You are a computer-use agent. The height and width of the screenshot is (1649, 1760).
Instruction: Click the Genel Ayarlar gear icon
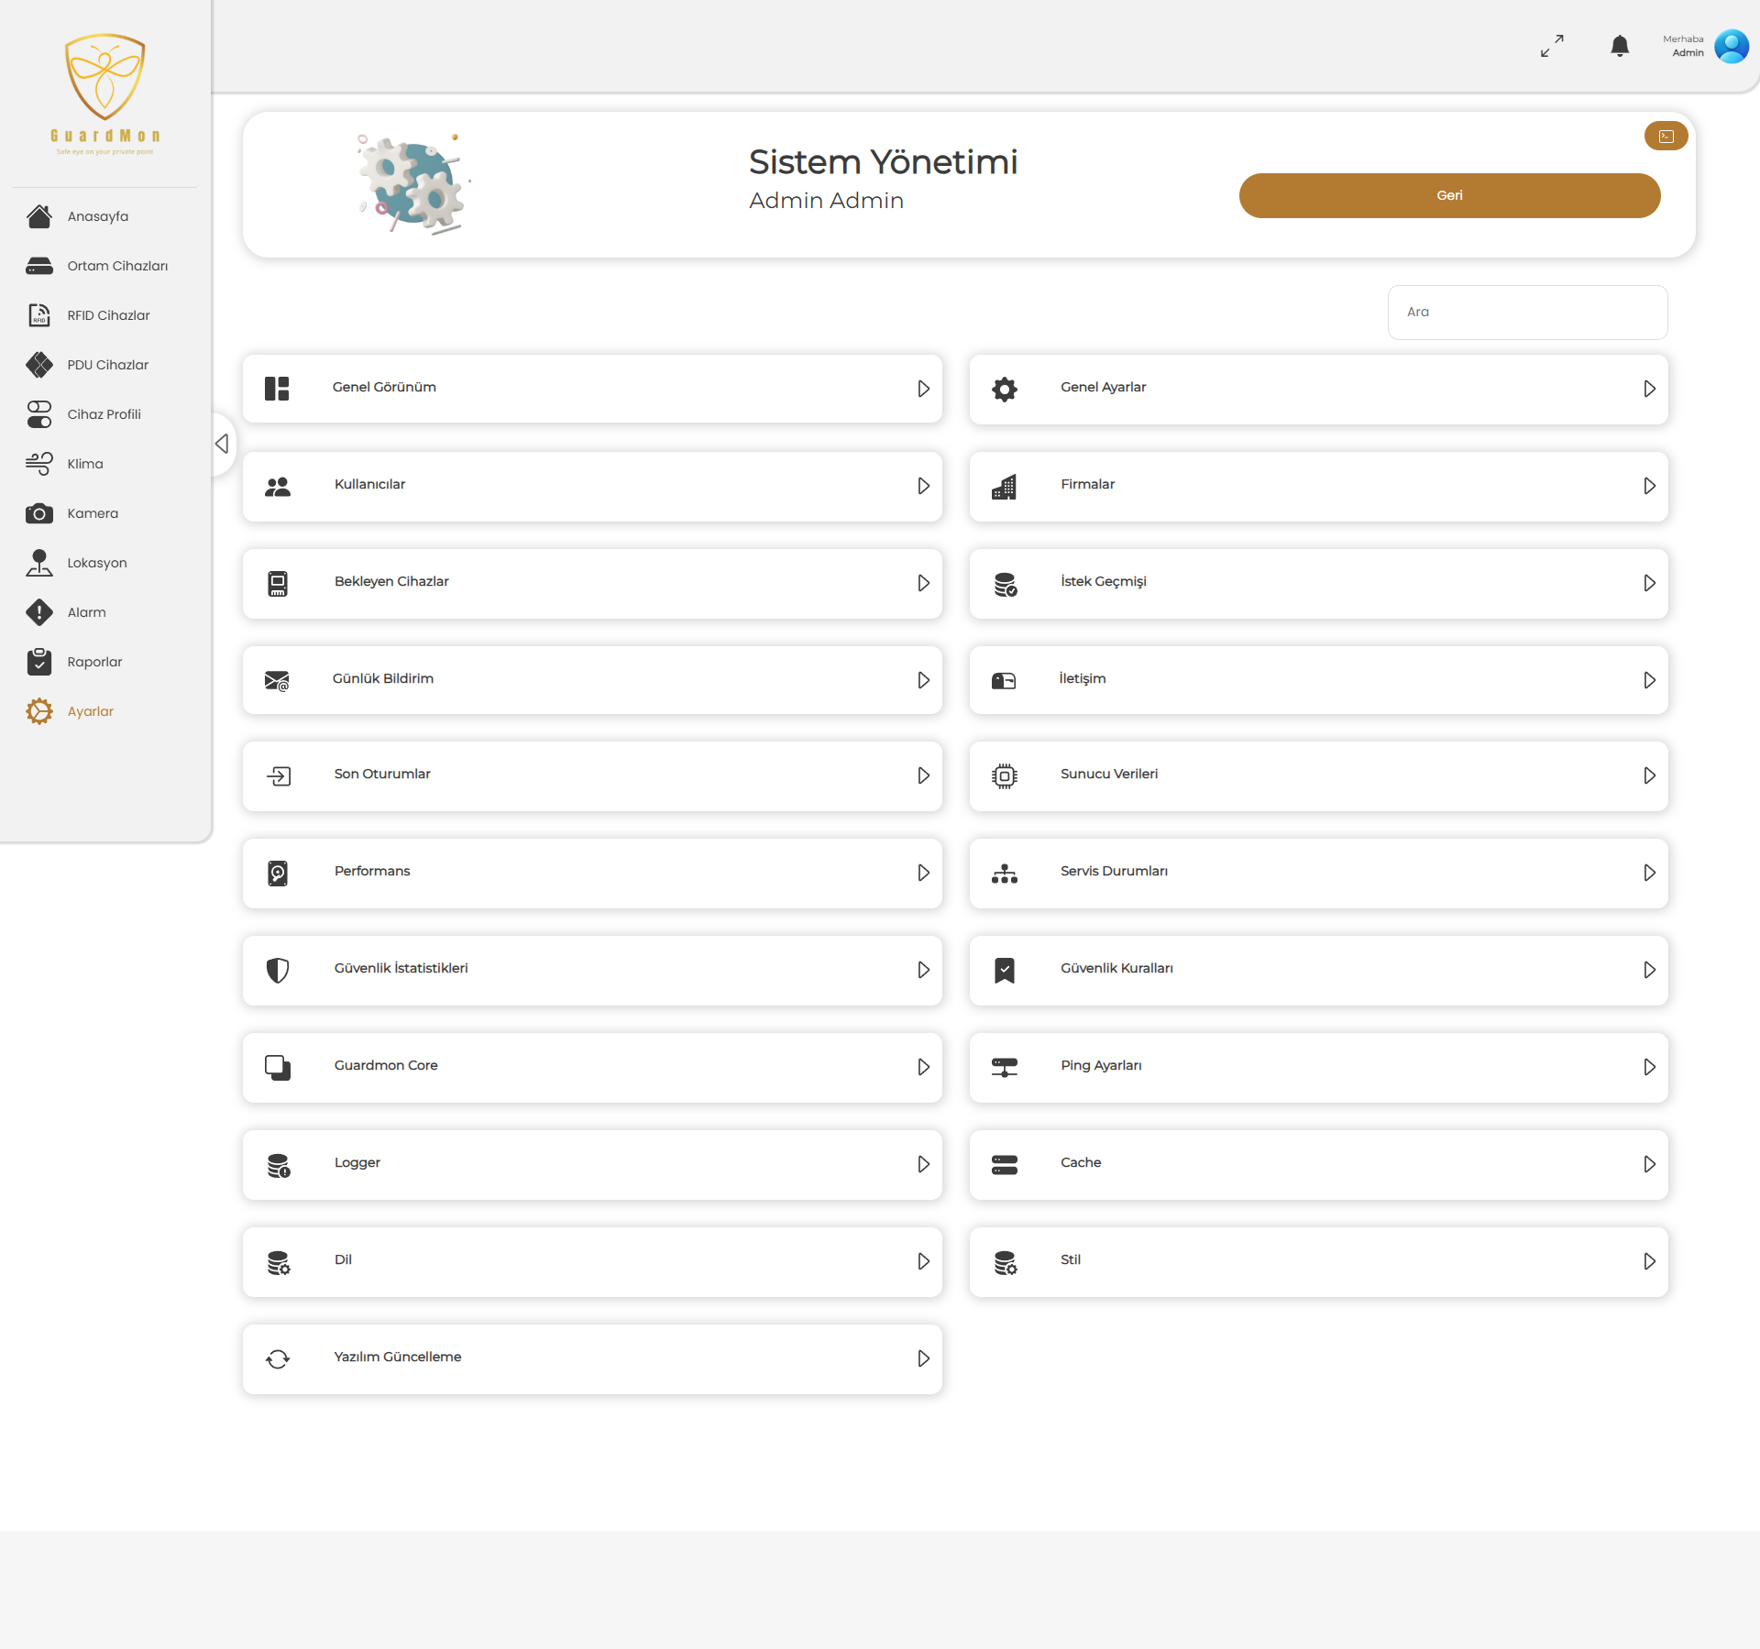(x=1005, y=389)
